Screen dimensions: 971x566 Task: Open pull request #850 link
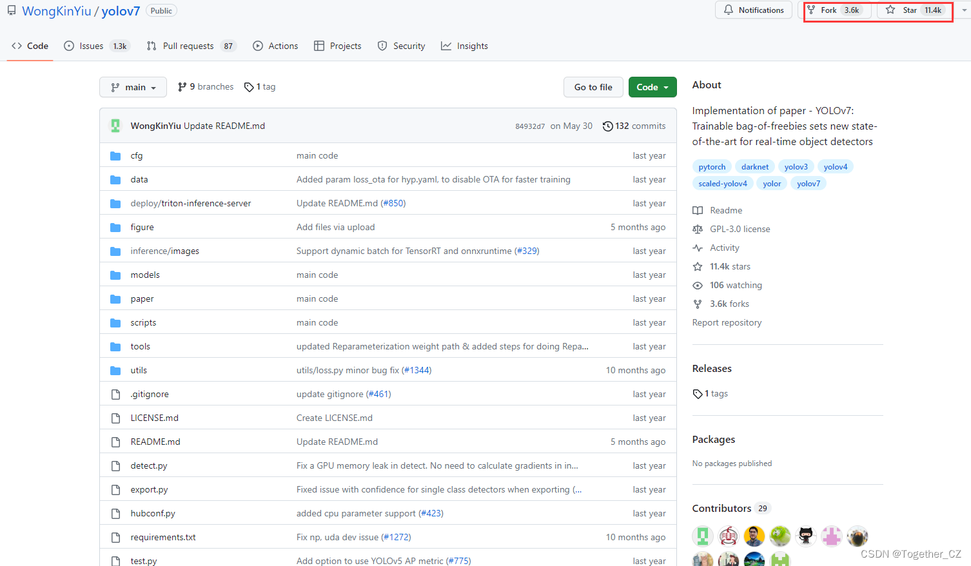point(393,203)
